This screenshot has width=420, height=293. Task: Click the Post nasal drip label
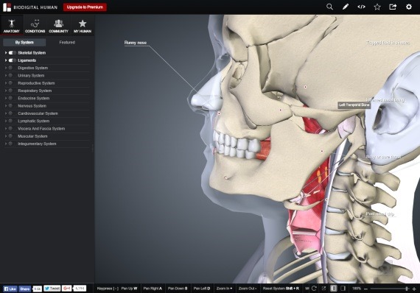pos(379,214)
